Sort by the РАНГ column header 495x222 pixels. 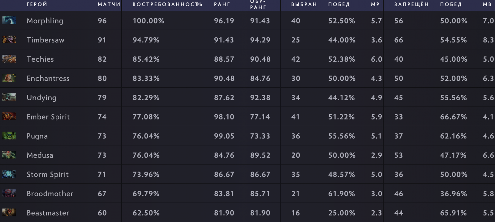coord(222,4)
